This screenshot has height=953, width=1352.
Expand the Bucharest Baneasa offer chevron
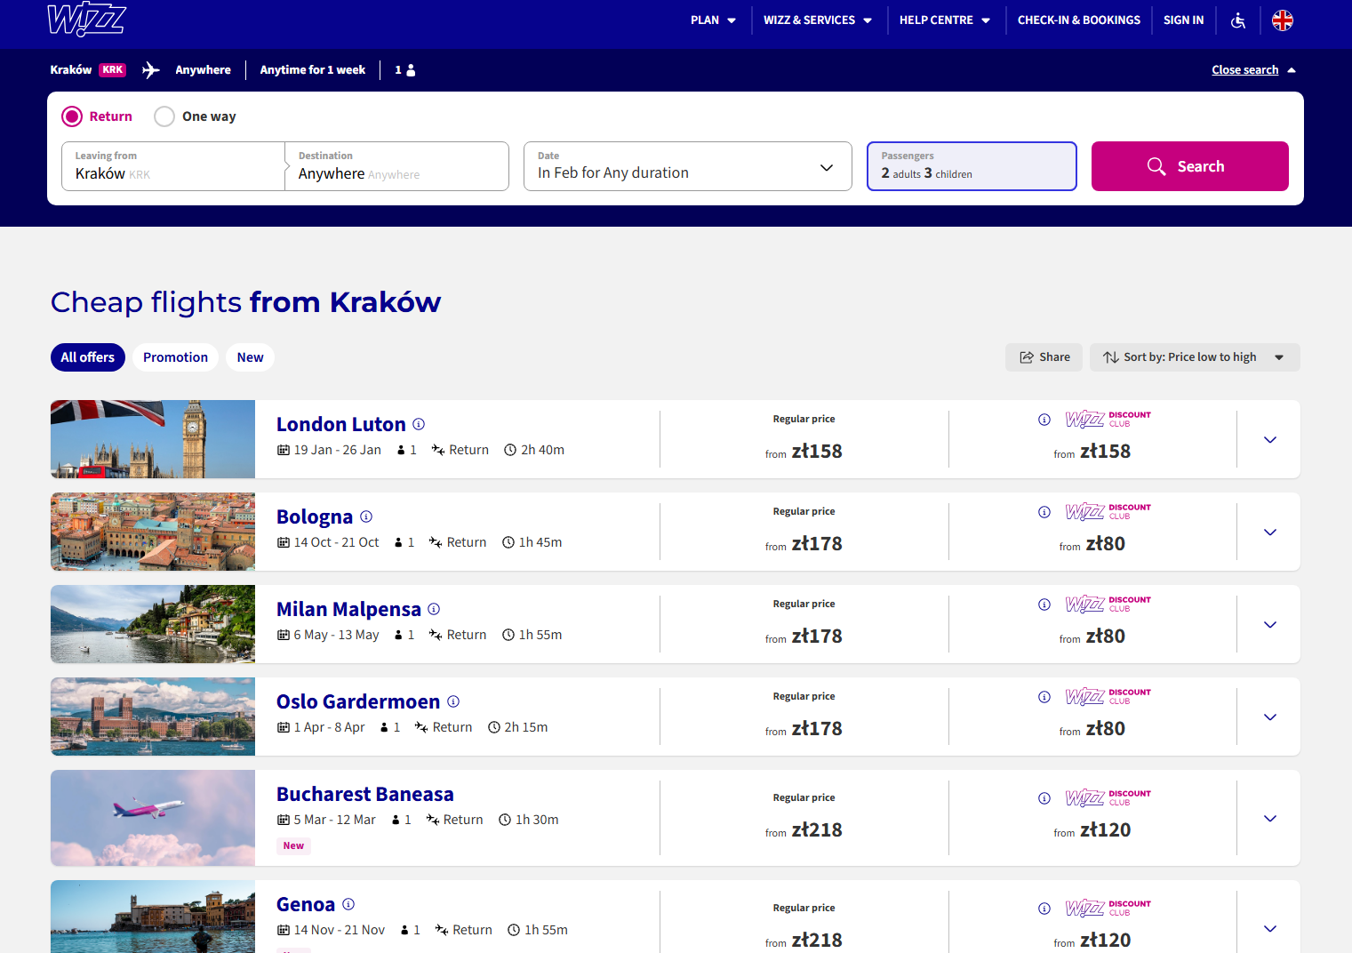[1270, 819]
